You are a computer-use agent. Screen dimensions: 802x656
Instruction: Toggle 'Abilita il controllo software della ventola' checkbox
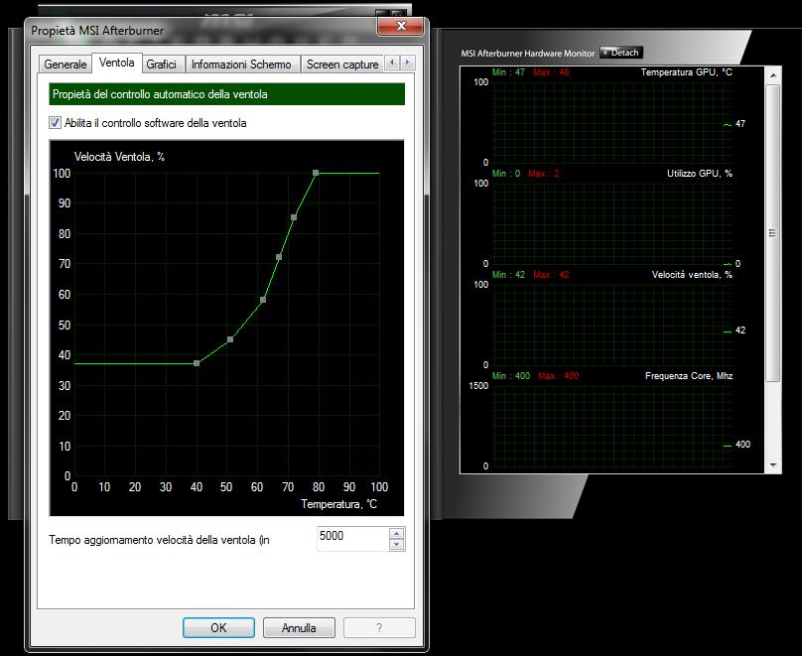(56, 123)
